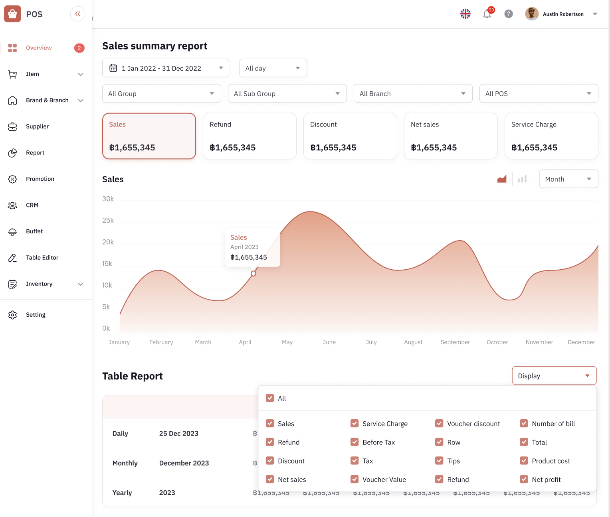Click the April data point on chart
Image resolution: width=610 pixels, height=517 pixels.
254,274
